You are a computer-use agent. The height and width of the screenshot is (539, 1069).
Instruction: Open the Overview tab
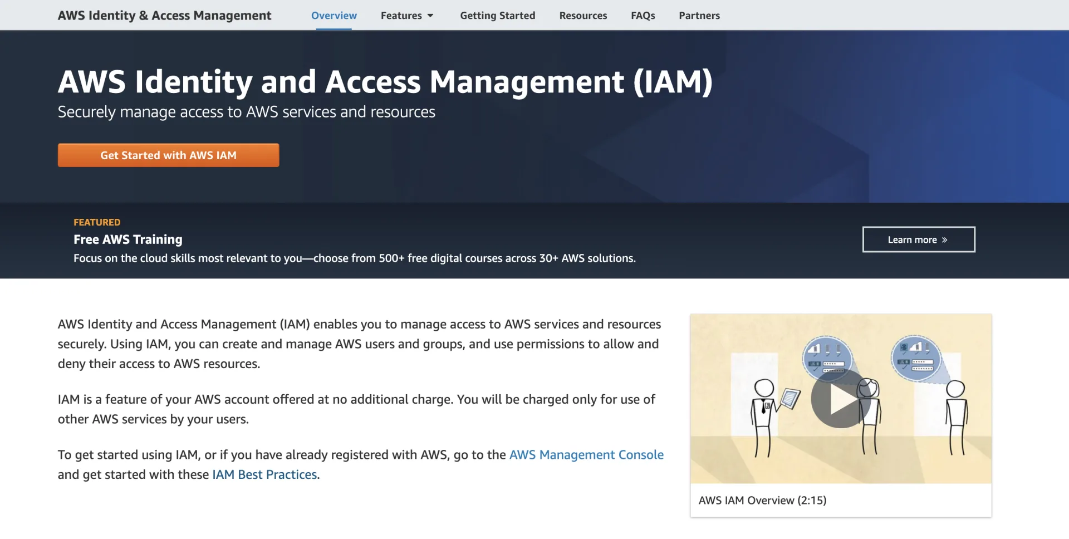tap(334, 16)
